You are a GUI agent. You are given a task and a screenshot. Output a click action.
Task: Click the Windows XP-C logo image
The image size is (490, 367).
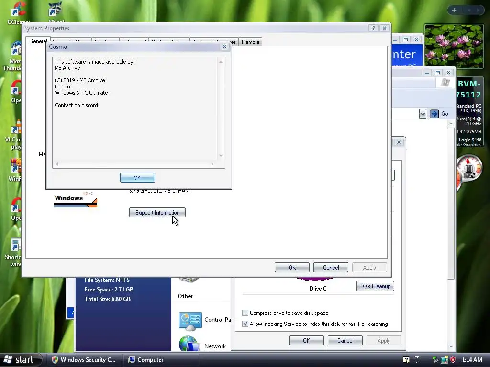75,200
